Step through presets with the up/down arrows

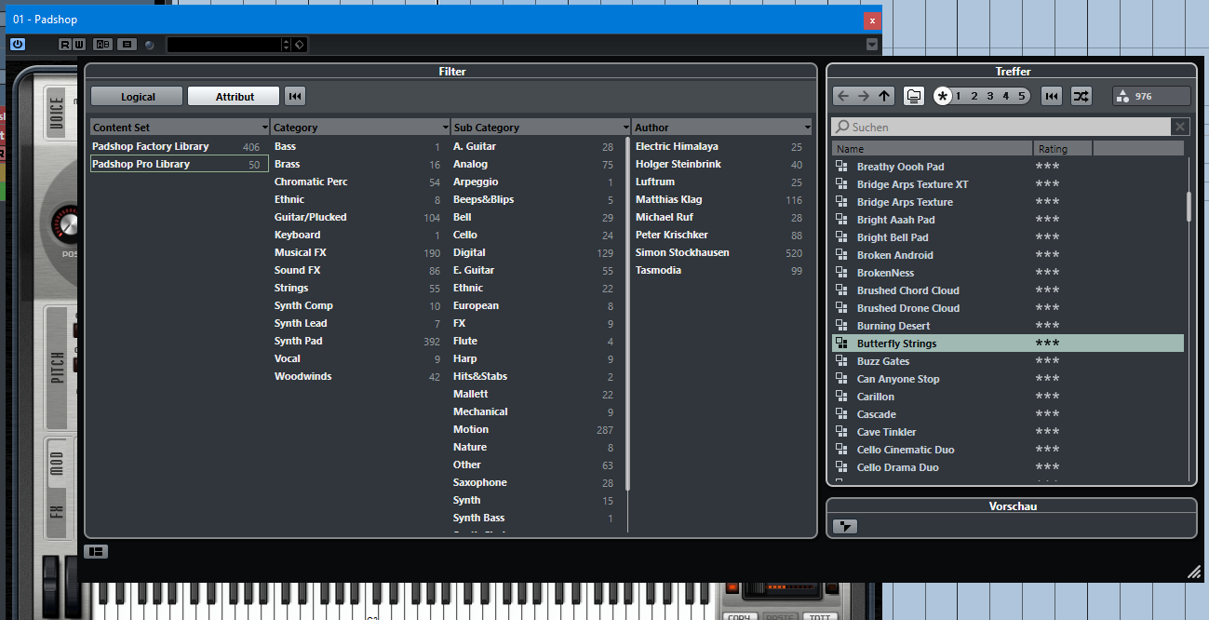(x=287, y=45)
